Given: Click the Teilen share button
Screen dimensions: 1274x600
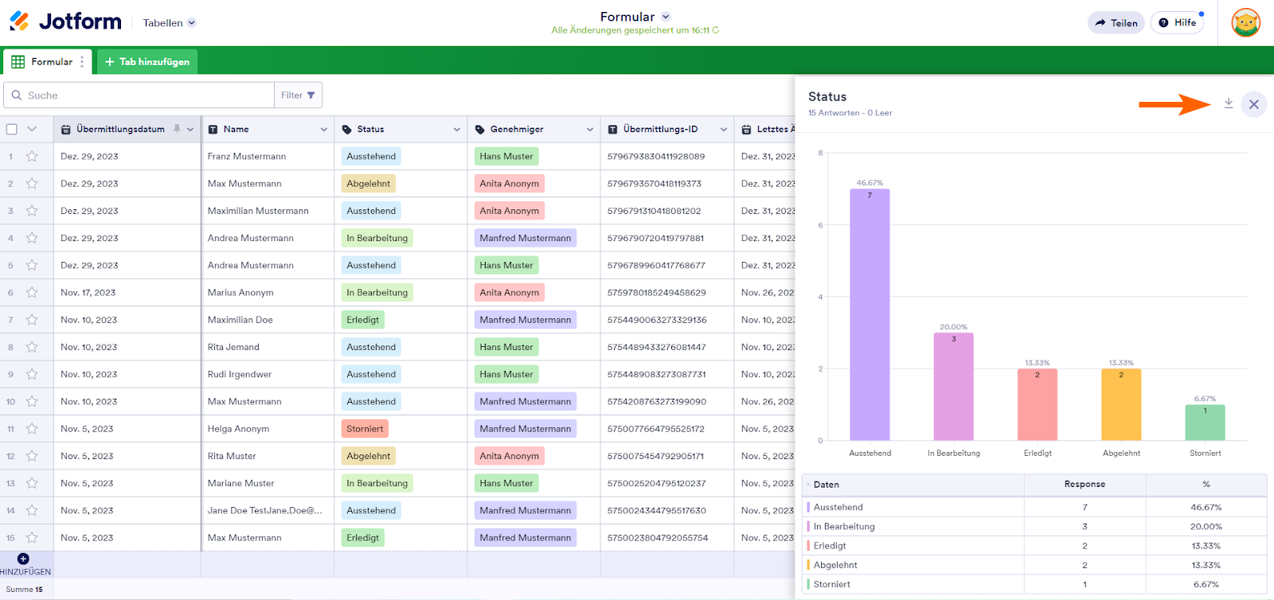Looking at the screenshot, I should (x=1116, y=23).
